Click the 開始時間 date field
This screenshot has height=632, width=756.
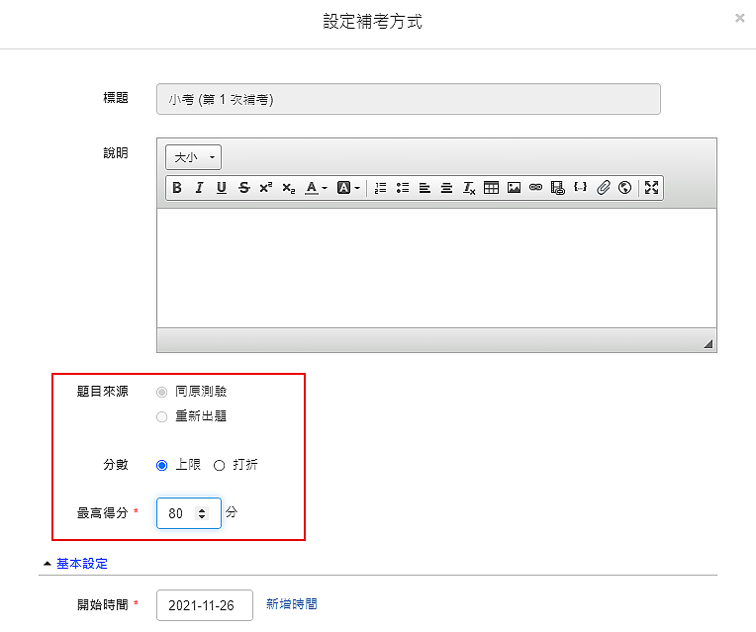pyautogui.click(x=205, y=605)
